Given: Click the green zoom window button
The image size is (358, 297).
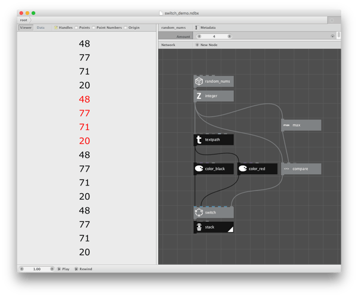Looking at the screenshot, I should tap(33, 13).
